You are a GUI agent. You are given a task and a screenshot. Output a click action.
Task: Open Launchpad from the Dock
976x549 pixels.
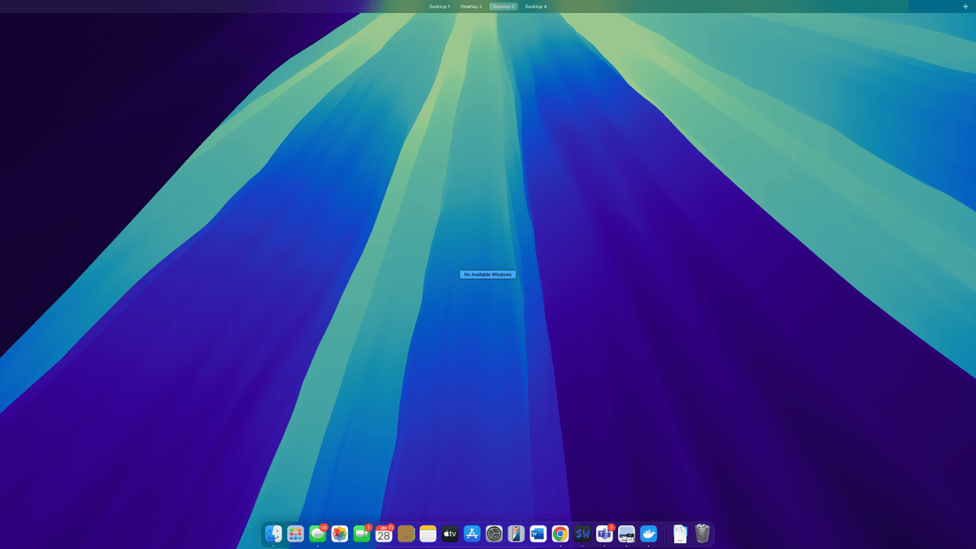296,534
